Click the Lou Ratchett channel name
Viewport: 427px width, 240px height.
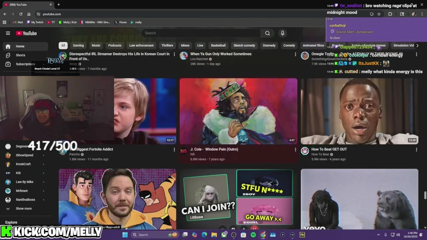pyautogui.click(x=199, y=59)
